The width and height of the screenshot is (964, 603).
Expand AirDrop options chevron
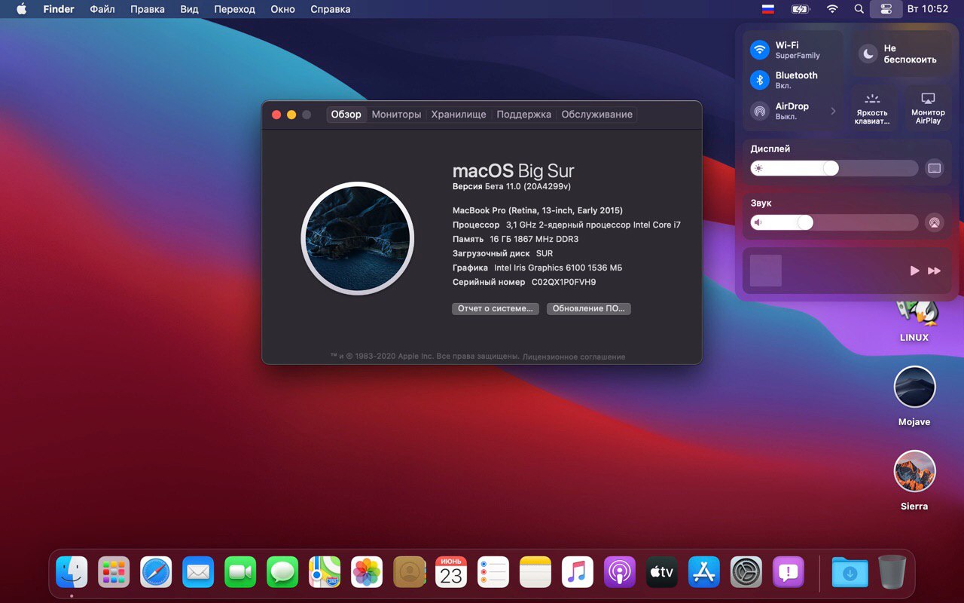pyautogui.click(x=833, y=111)
